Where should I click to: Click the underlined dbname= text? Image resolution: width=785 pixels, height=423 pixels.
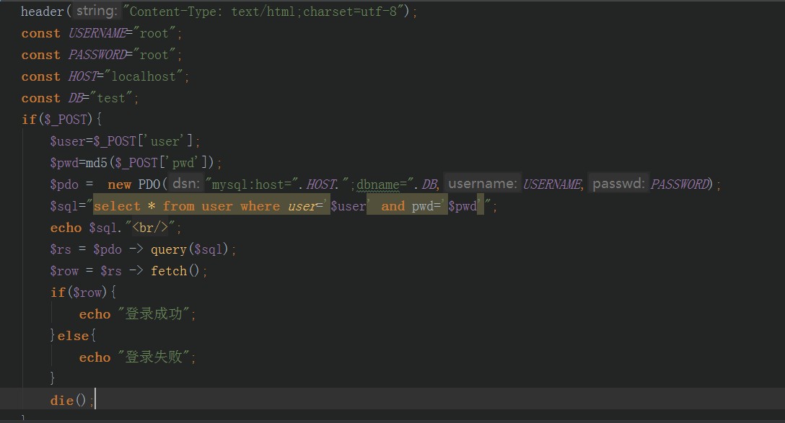click(x=381, y=184)
